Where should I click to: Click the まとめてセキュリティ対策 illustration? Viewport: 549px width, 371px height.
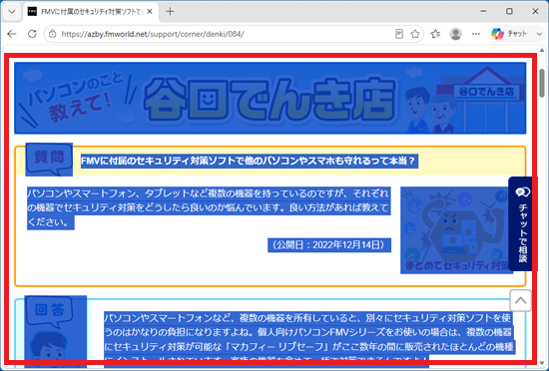click(456, 230)
